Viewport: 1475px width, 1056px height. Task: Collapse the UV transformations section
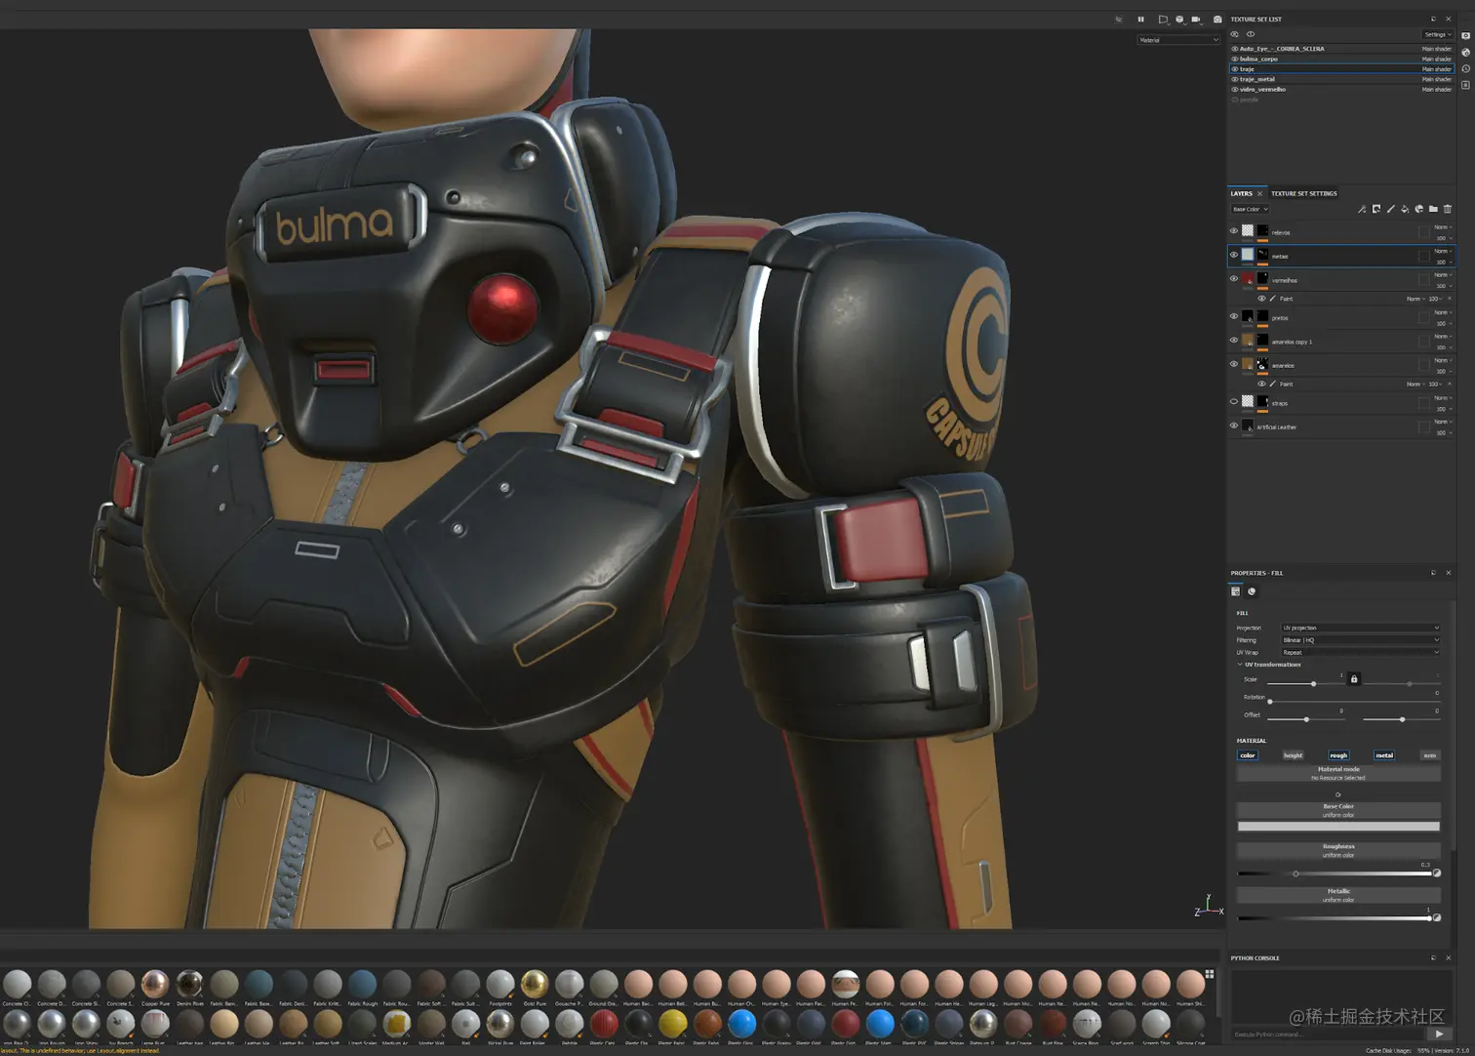point(1240,665)
